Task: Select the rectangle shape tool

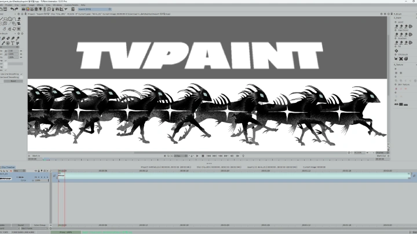Action: click(6, 19)
